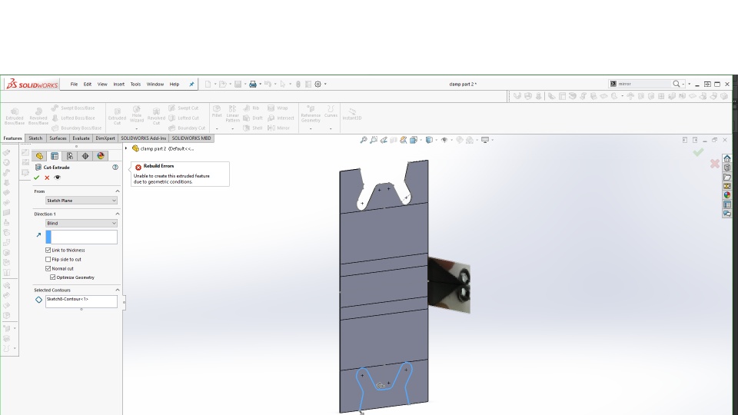Click the search magnifier button
The height and width of the screenshot is (415, 738).
pos(676,84)
